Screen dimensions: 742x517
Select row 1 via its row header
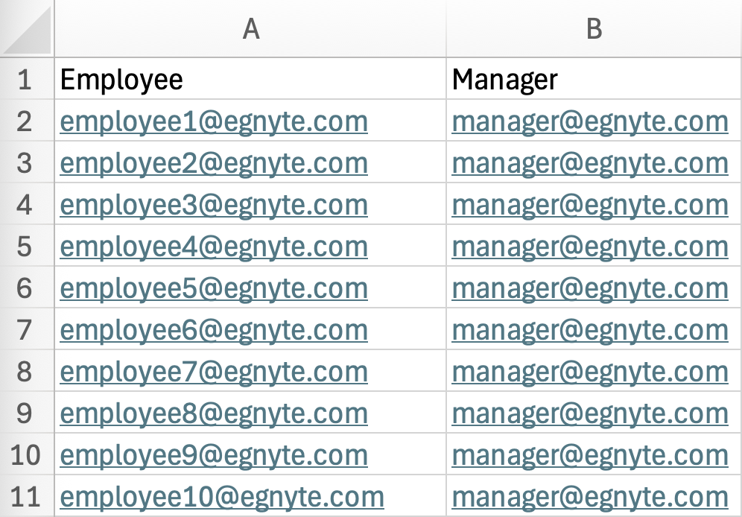[25, 79]
